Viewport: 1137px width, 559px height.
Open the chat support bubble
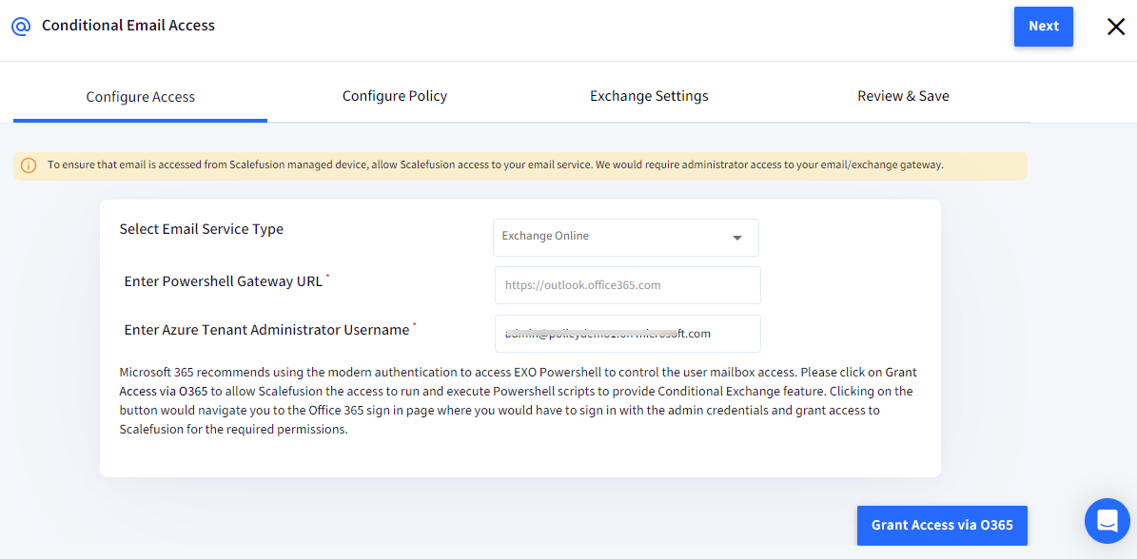(1108, 520)
